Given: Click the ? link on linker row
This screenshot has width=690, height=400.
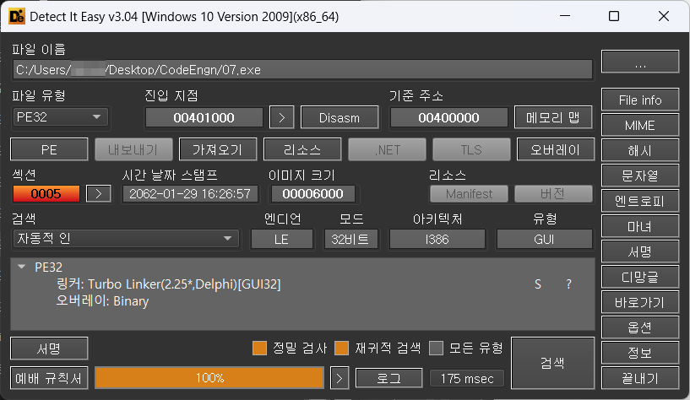Looking at the screenshot, I should pos(568,284).
